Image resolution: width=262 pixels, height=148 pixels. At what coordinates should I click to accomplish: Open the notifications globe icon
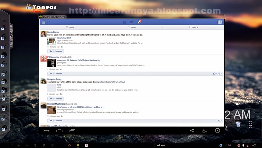(x=139, y=22)
